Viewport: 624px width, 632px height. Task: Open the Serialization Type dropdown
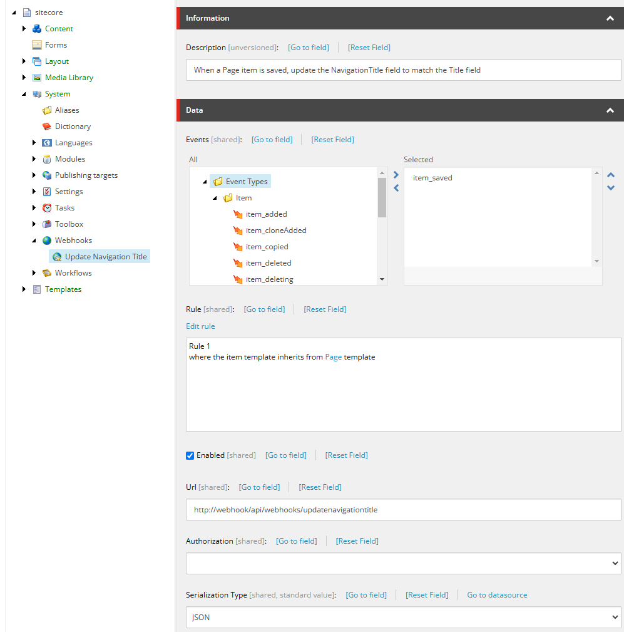tap(403, 617)
